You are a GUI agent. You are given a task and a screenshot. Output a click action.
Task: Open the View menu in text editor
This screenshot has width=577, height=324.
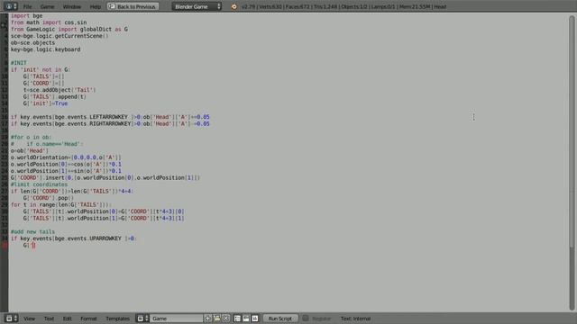pyautogui.click(x=30, y=319)
